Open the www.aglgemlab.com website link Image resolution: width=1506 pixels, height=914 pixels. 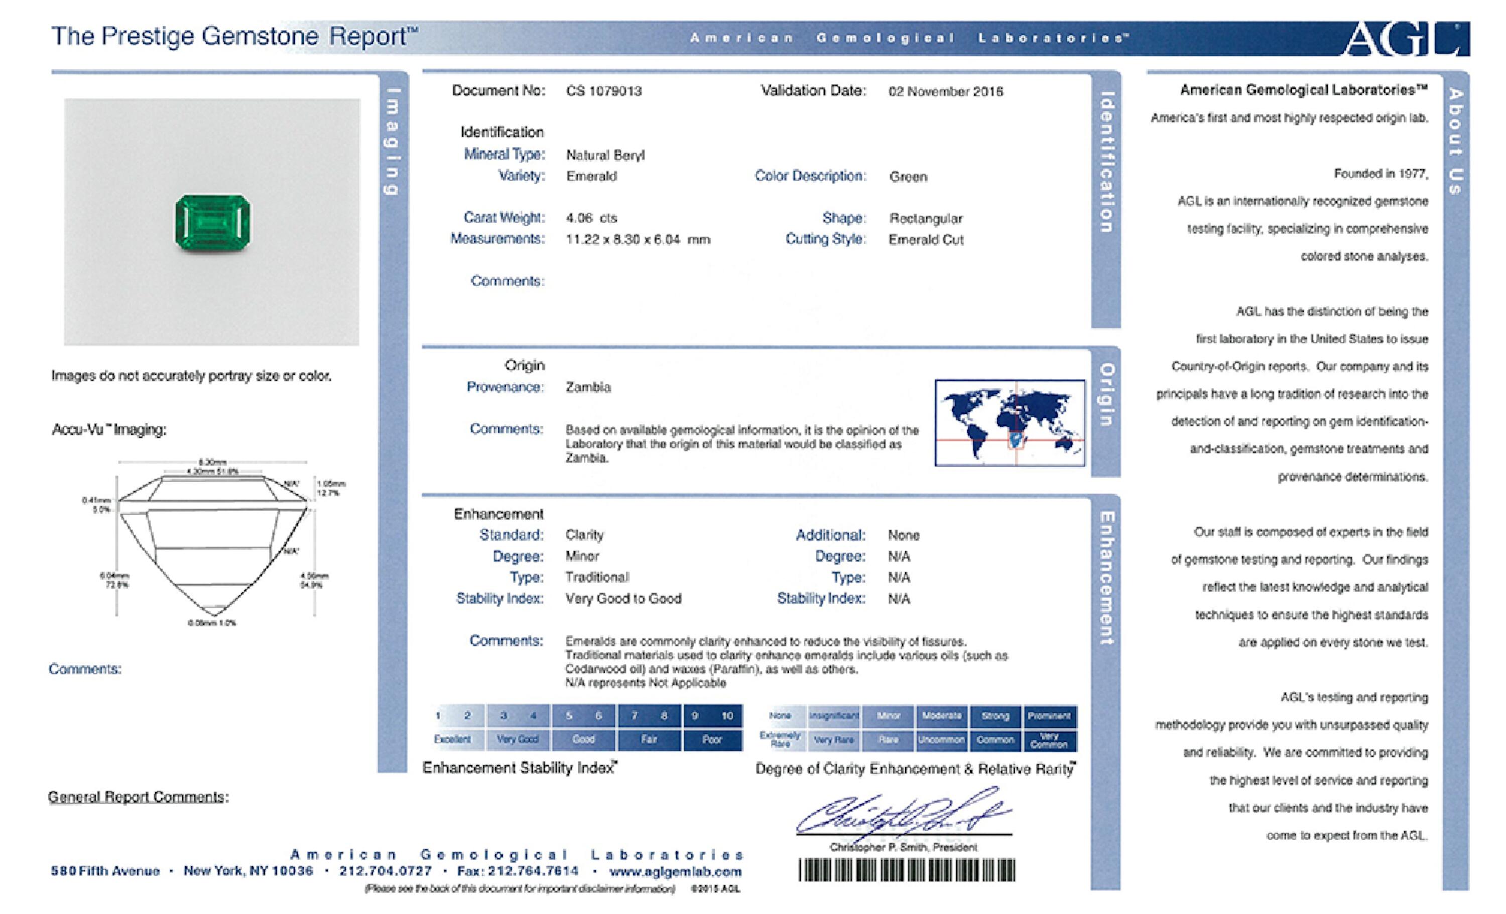(675, 872)
